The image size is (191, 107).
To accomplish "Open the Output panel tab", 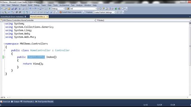I will (x=15, y=102).
